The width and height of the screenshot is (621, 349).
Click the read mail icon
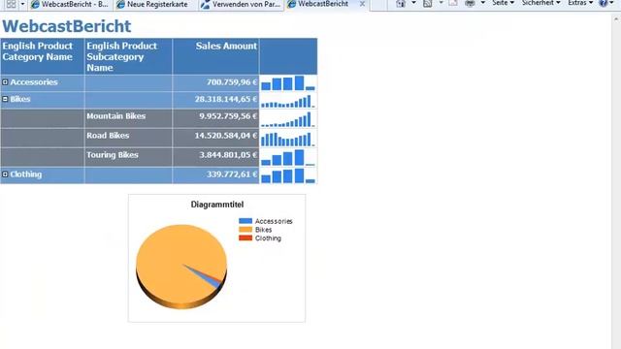(x=453, y=3)
